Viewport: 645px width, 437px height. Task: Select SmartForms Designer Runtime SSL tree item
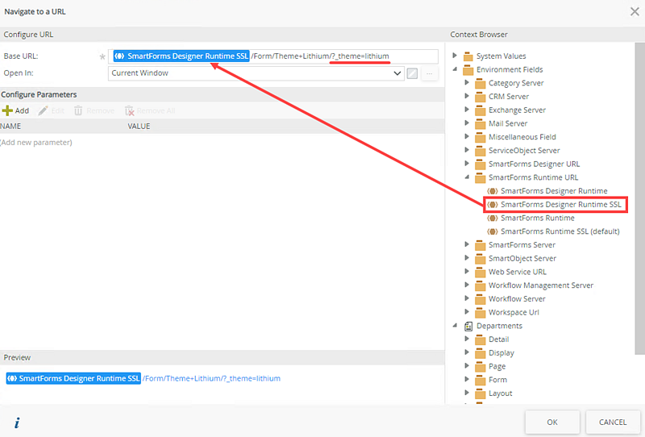(560, 205)
